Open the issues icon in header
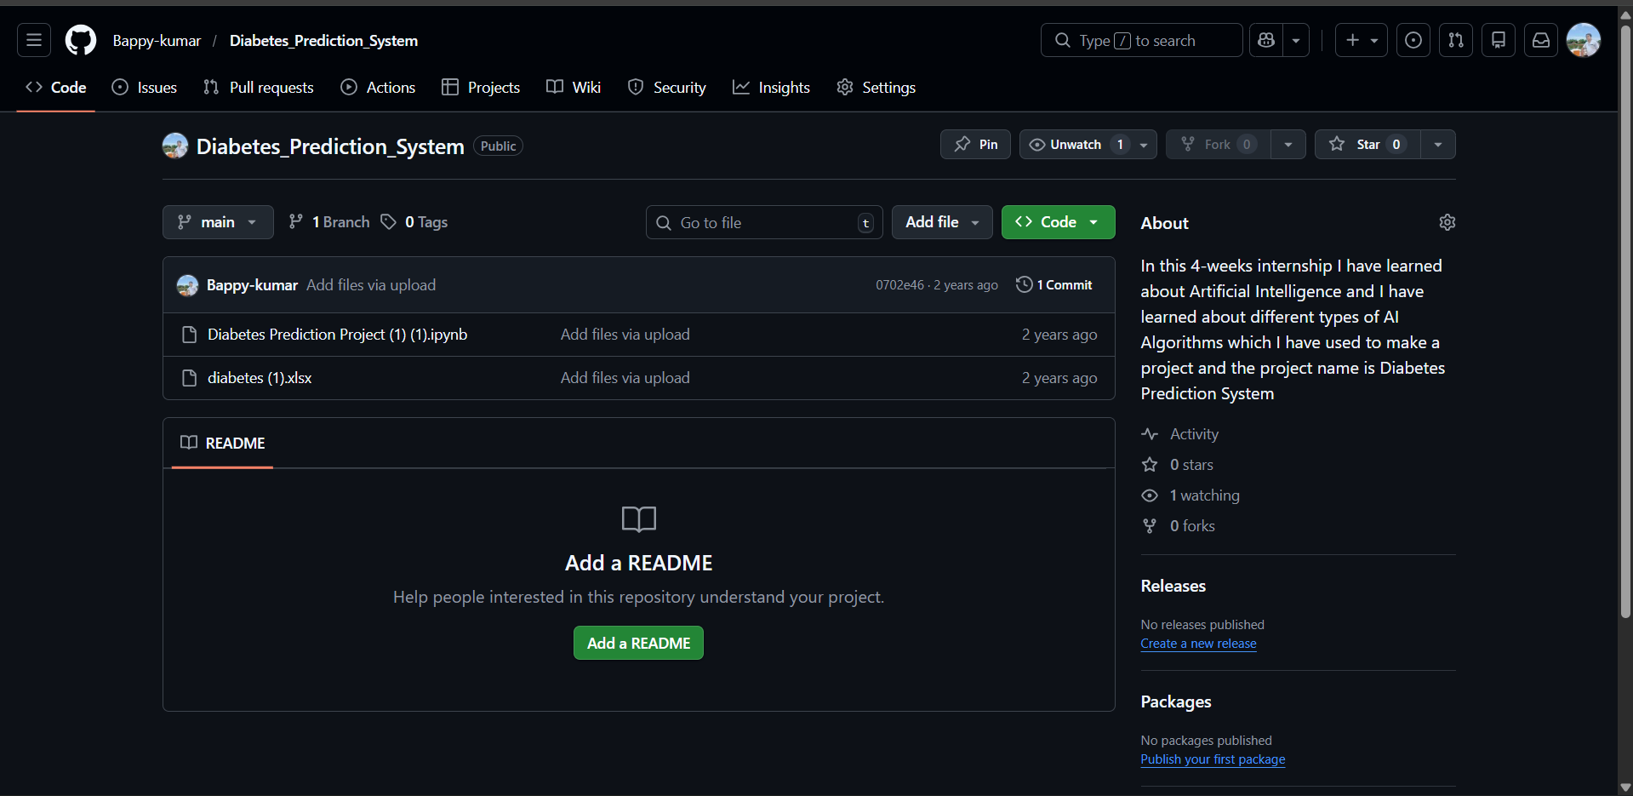The width and height of the screenshot is (1633, 796). tap(1413, 40)
